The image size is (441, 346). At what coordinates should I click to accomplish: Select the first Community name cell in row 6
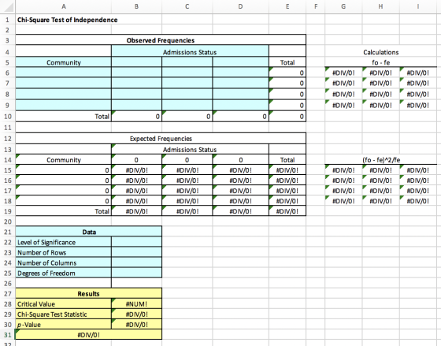tap(64, 73)
